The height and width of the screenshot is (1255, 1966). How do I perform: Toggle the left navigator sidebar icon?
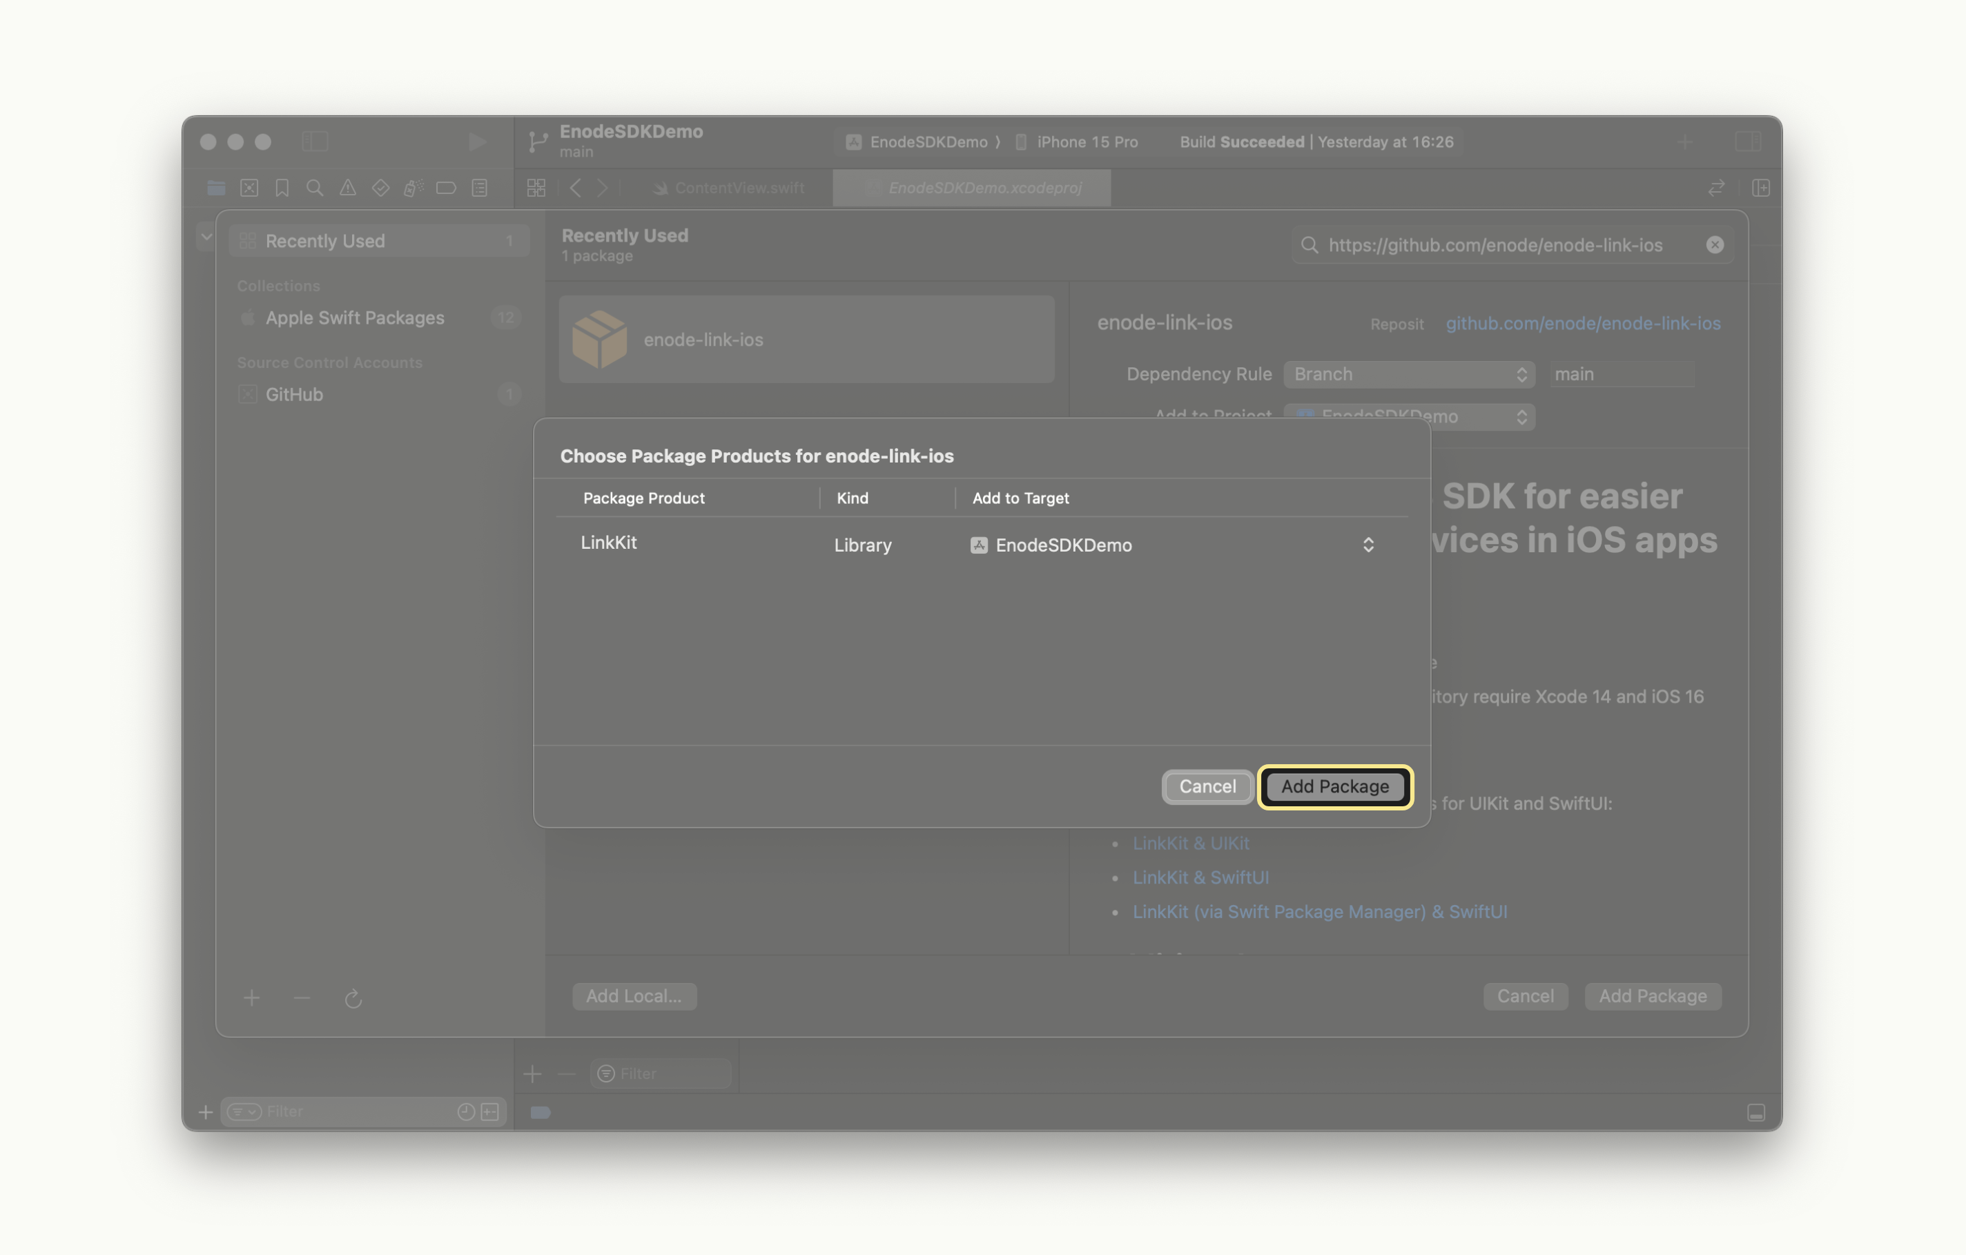point(314,142)
